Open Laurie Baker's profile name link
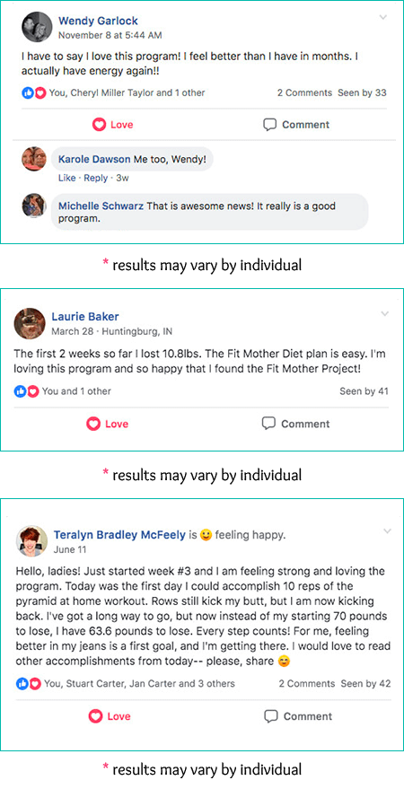This screenshot has width=404, height=789. click(85, 317)
